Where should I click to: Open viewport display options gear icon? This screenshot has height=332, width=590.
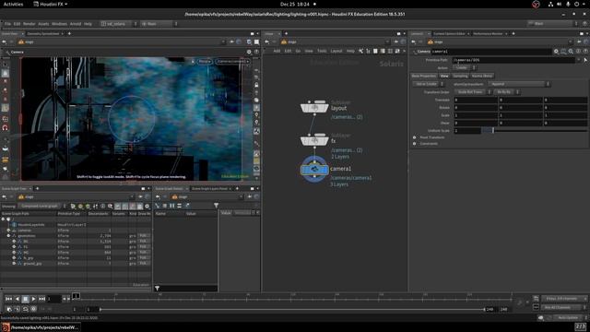[249, 52]
